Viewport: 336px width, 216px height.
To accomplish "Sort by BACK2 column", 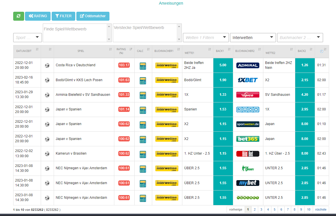I will (x=305, y=51).
